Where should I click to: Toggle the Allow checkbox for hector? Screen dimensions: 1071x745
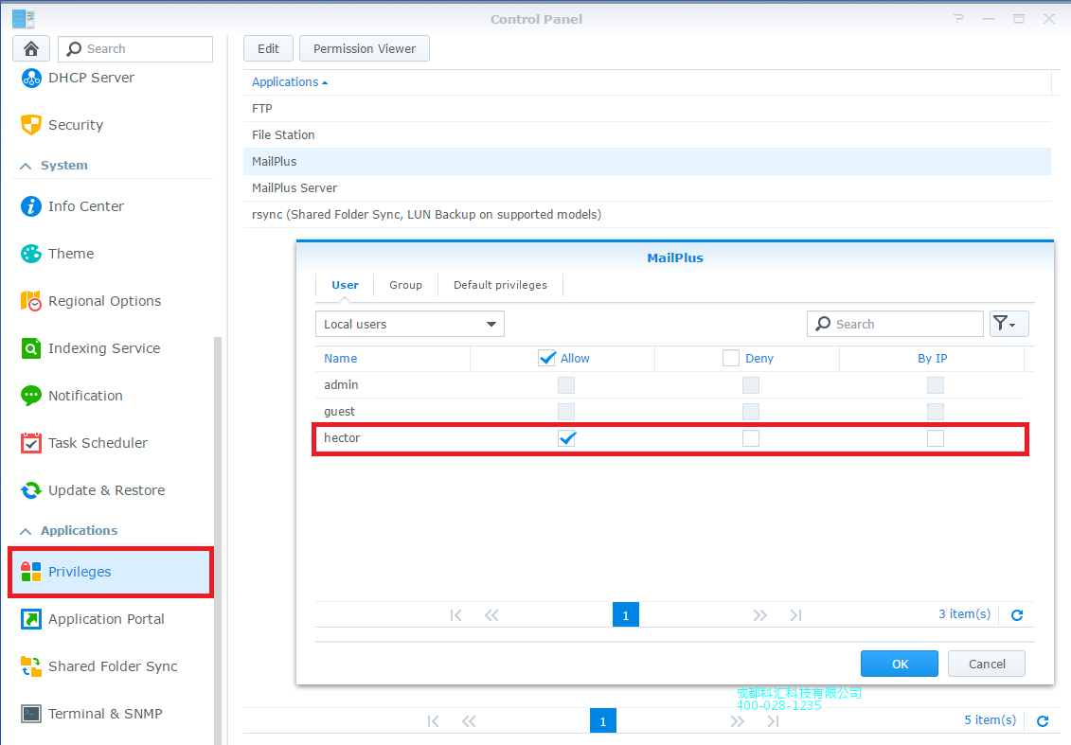click(x=567, y=438)
